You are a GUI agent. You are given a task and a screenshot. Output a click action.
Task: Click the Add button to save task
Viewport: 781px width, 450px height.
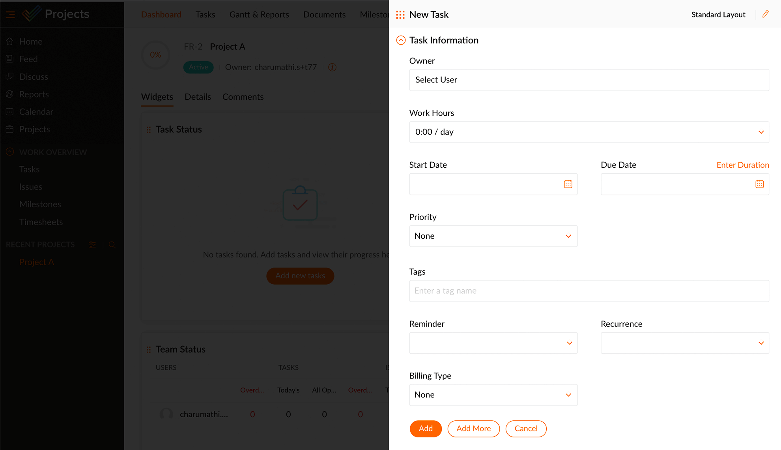pyautogui.click(x=425, y=429)
